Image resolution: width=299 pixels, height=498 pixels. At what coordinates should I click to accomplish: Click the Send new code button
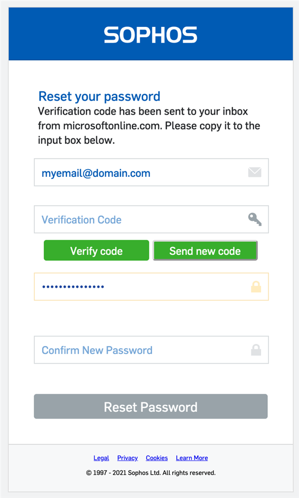[205, 251]
